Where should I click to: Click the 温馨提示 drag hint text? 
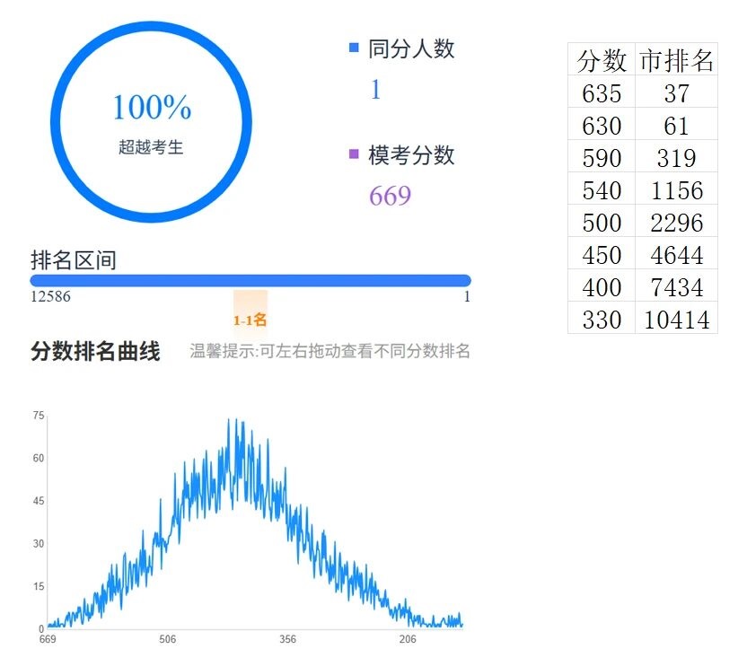(x=330, y=351)
